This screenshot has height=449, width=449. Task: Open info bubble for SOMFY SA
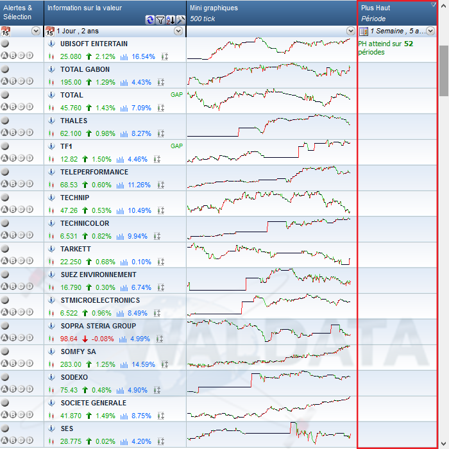coord(51,352)
